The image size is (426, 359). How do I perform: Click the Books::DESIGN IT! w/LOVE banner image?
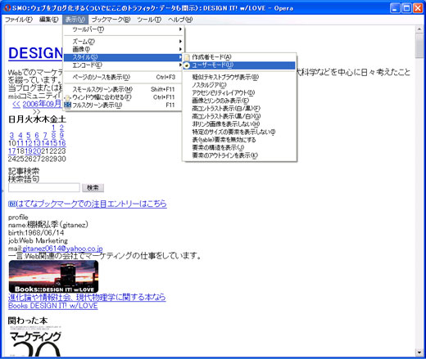53,276
